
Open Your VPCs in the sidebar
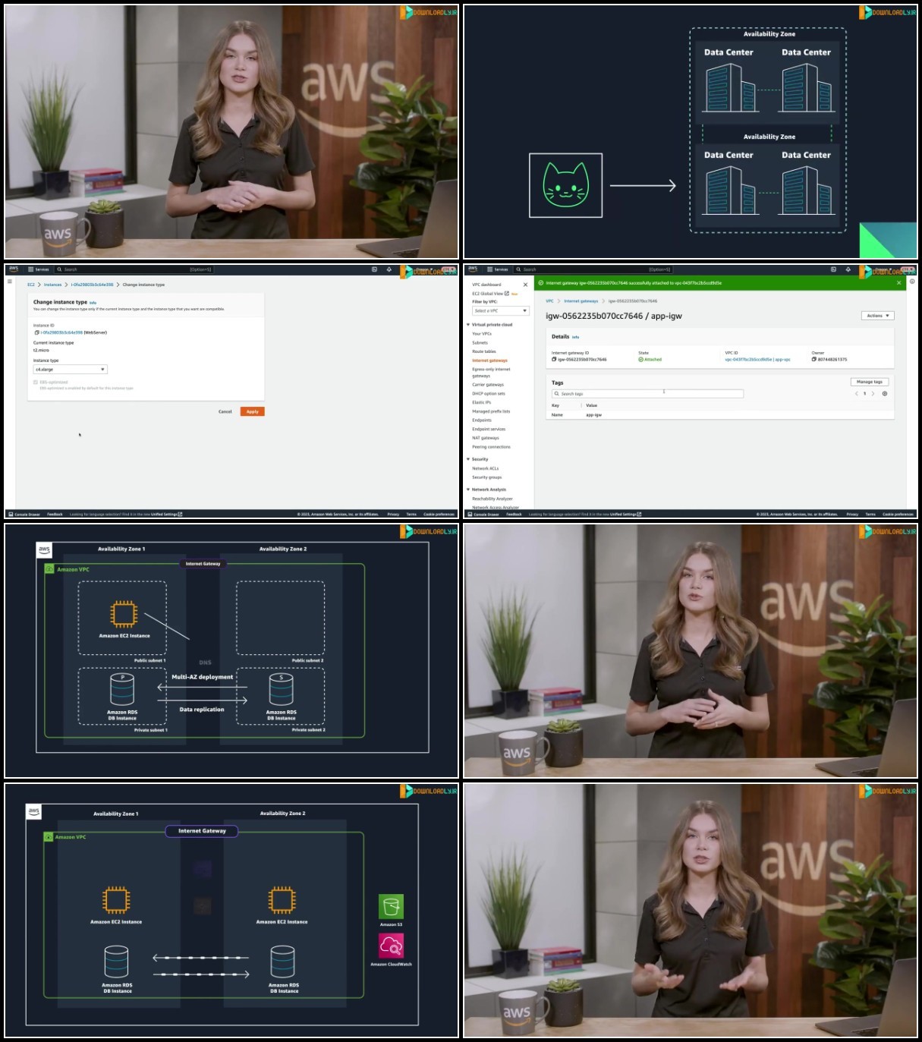pos(482,334)
